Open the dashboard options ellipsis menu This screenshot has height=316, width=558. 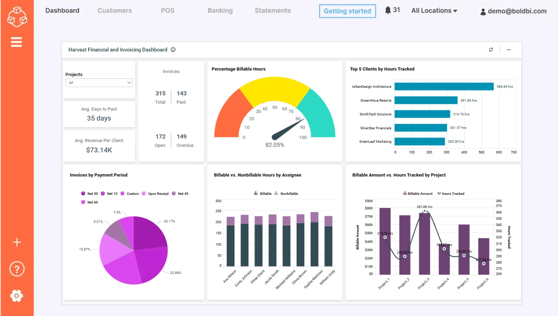[509, 49]
